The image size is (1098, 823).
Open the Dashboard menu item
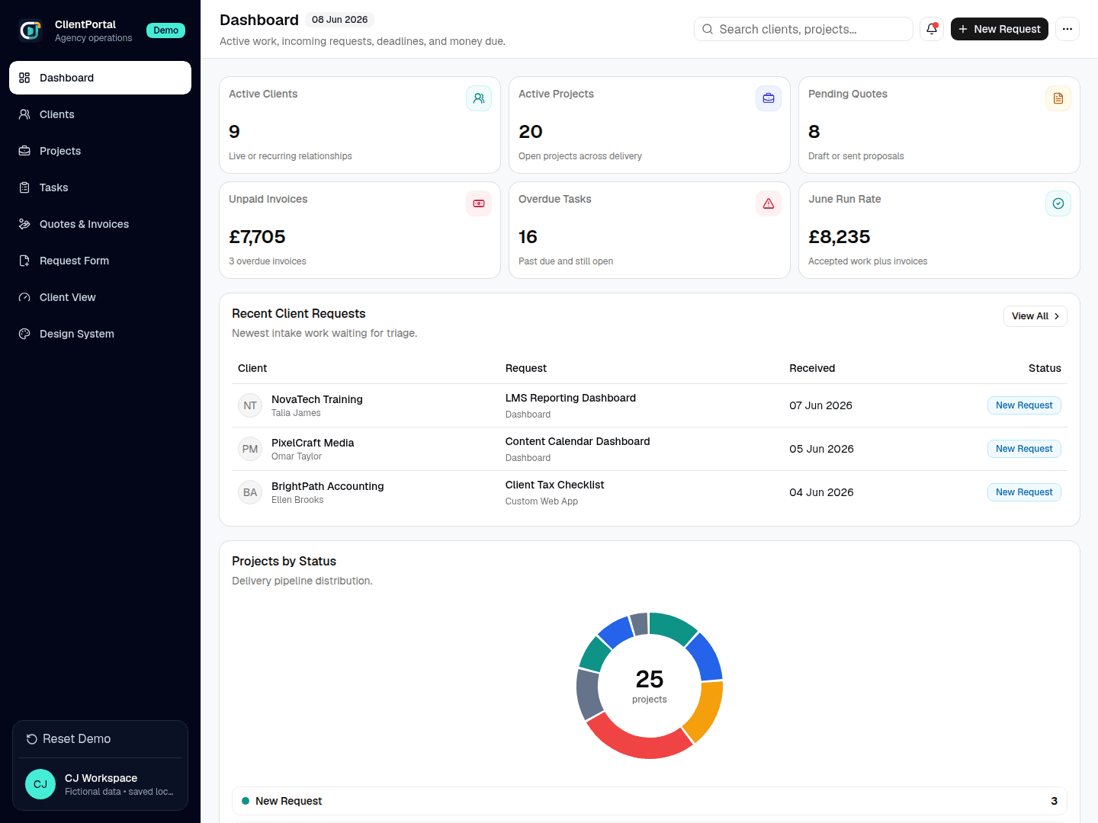(100, 78)
